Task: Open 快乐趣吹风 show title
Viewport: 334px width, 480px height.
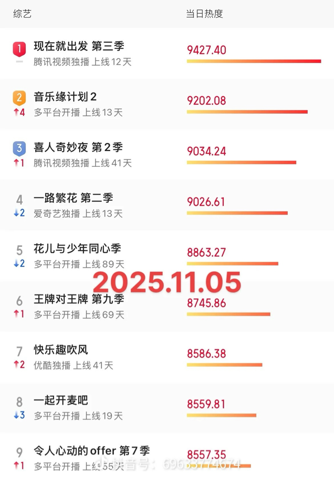Action: (61, 350)
